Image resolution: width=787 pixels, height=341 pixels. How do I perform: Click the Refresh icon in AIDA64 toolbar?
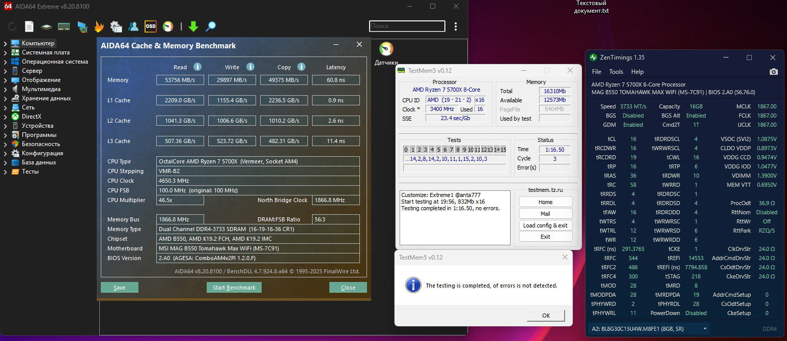pyautogui.click(x=12, y=26)
